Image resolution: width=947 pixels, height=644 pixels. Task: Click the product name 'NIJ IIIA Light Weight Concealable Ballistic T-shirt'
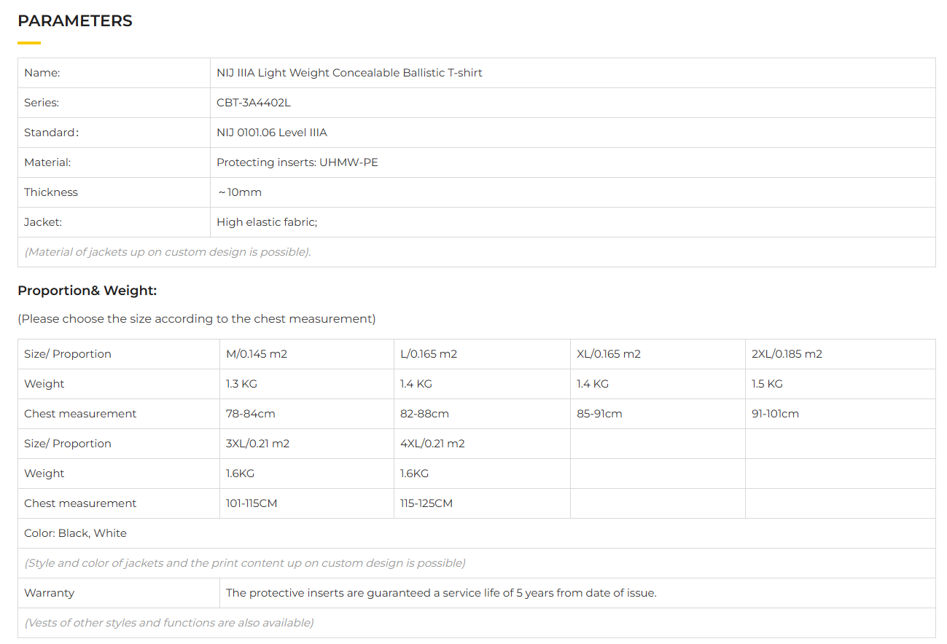click(x=349, y=73)
